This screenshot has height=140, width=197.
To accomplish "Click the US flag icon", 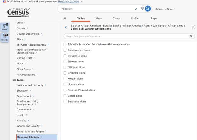I will [4, 2].
